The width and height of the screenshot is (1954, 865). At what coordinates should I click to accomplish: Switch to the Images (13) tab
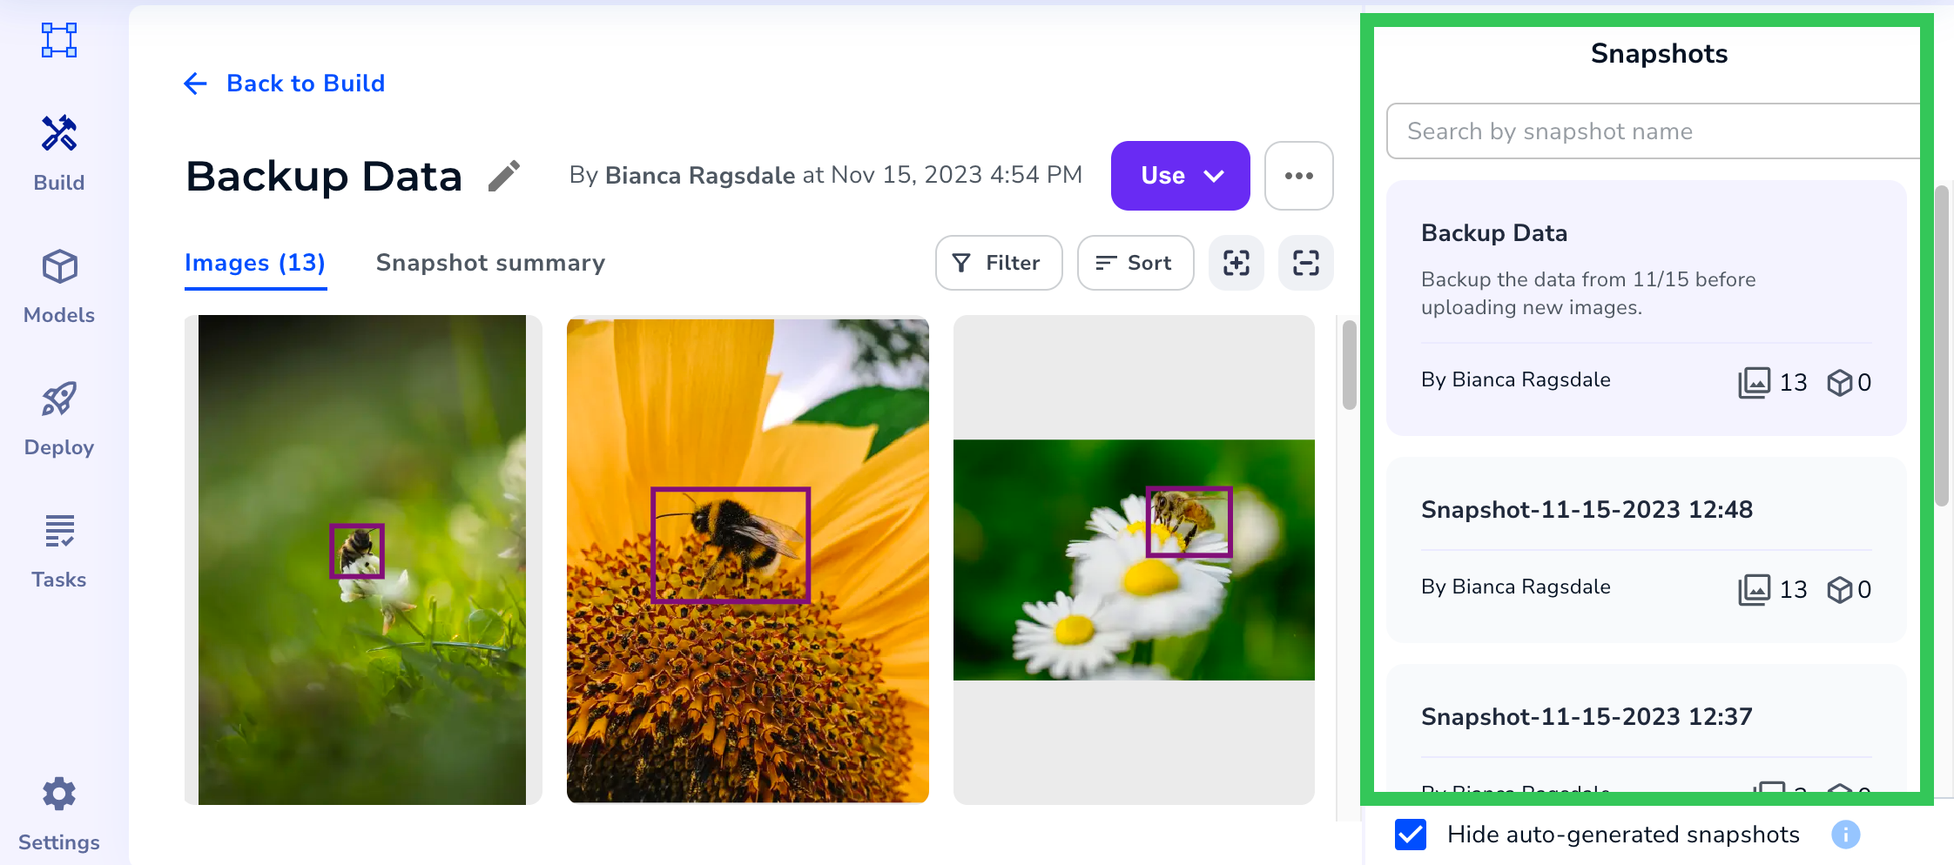[254, 263]
